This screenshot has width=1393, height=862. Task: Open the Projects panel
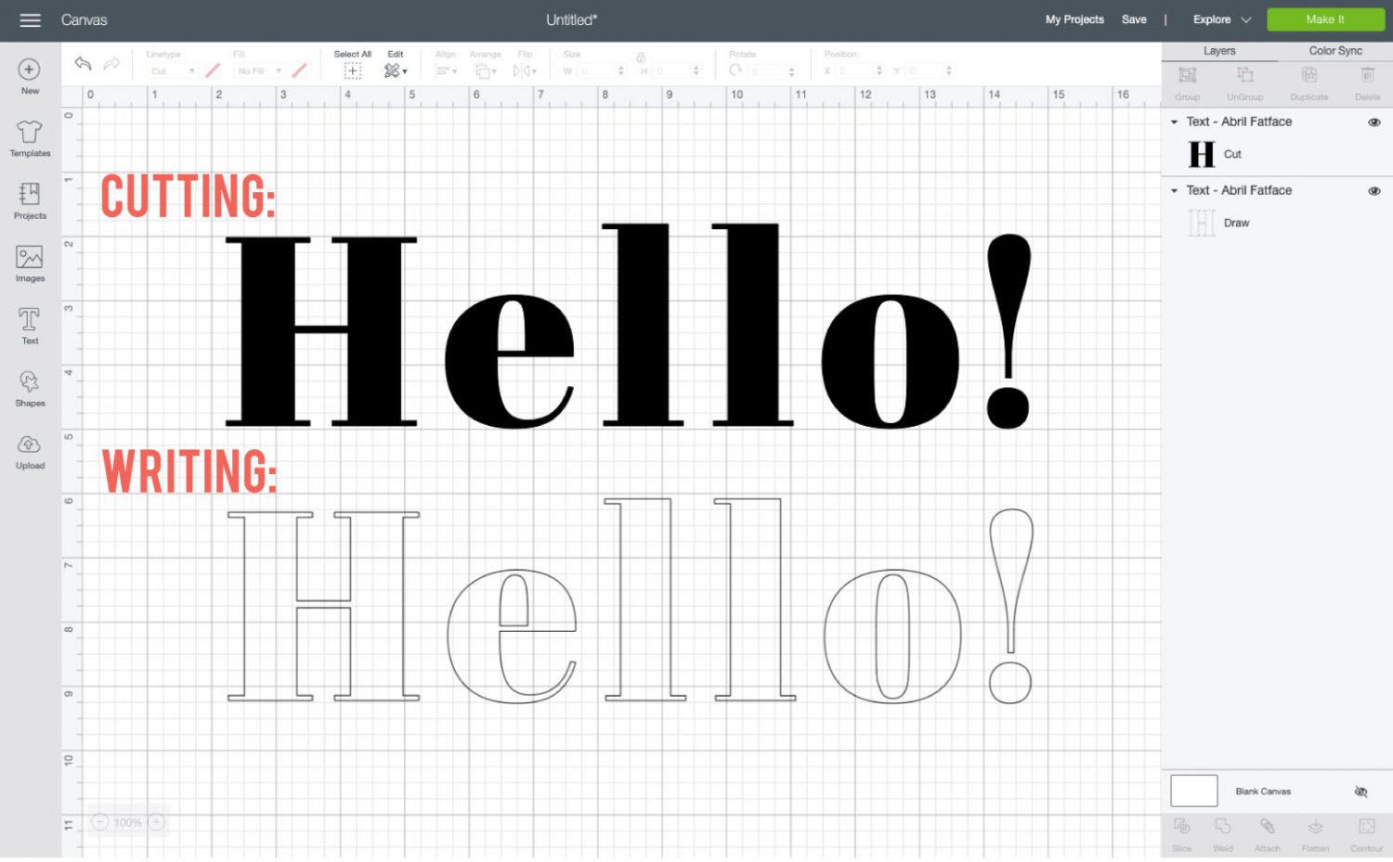[x=30, y=200]
